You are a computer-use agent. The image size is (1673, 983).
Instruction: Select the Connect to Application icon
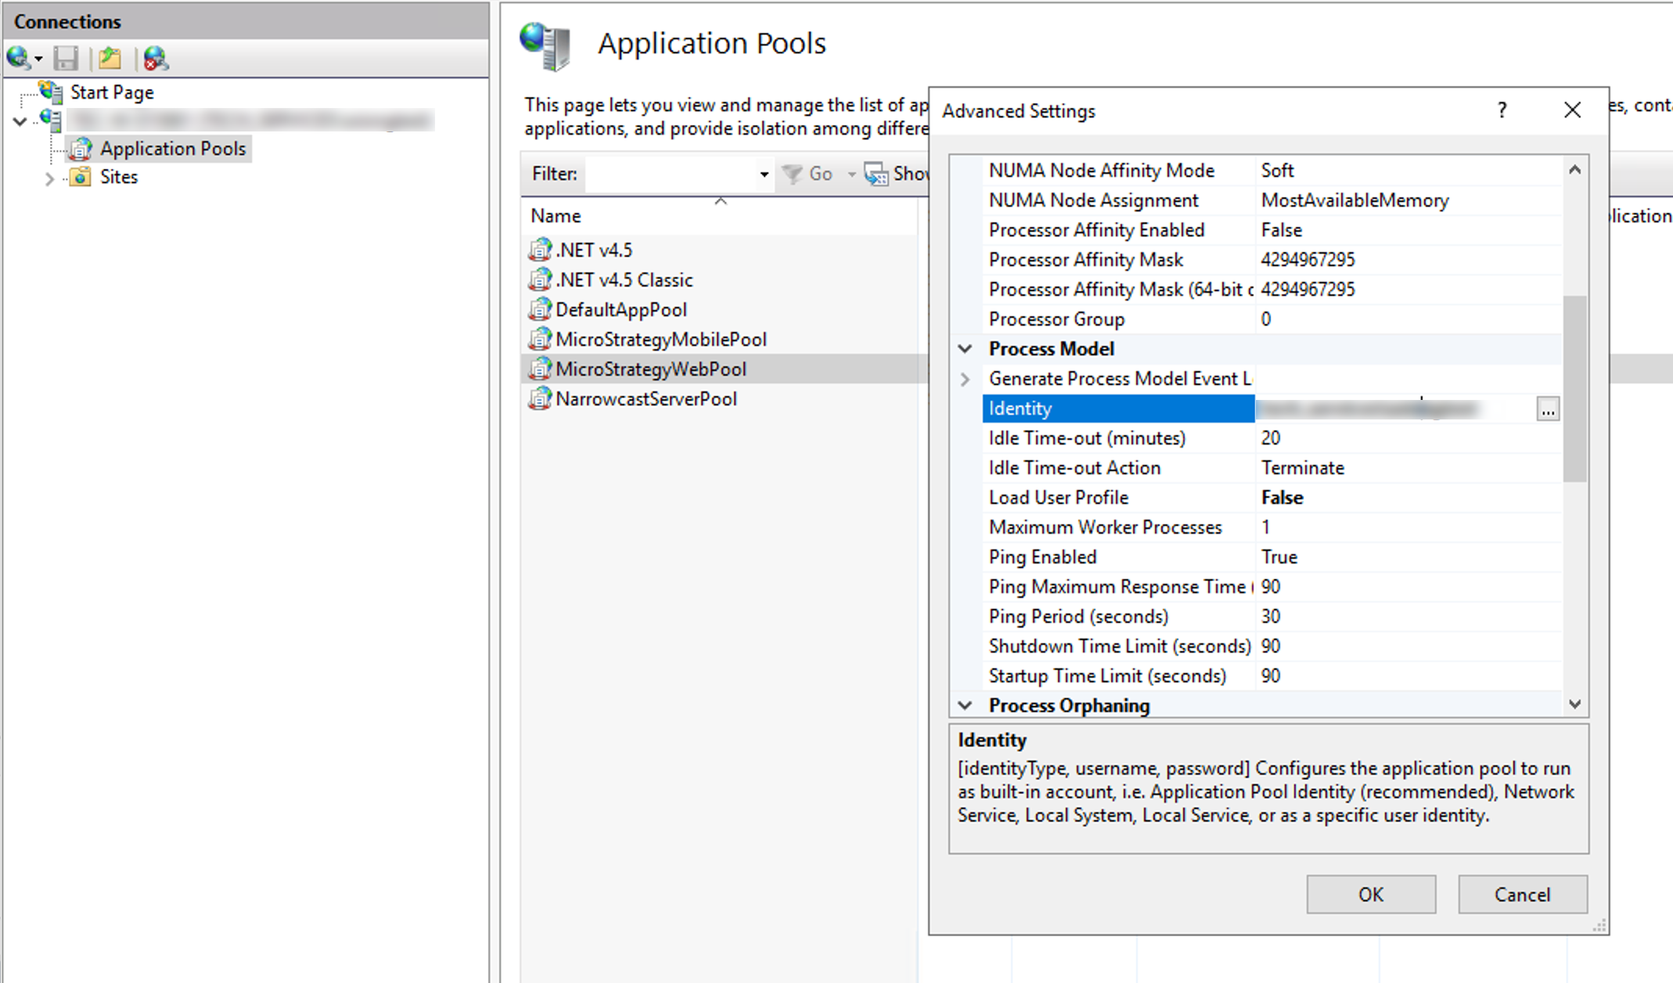(110, 58)
